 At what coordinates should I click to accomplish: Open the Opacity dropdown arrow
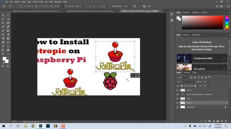(209, 82)
